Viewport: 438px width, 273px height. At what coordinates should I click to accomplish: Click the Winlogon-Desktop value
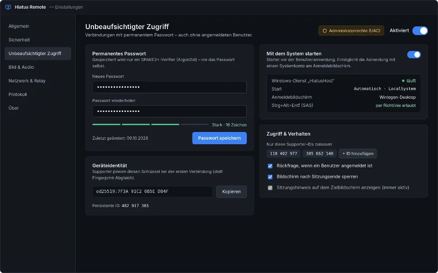397,97
